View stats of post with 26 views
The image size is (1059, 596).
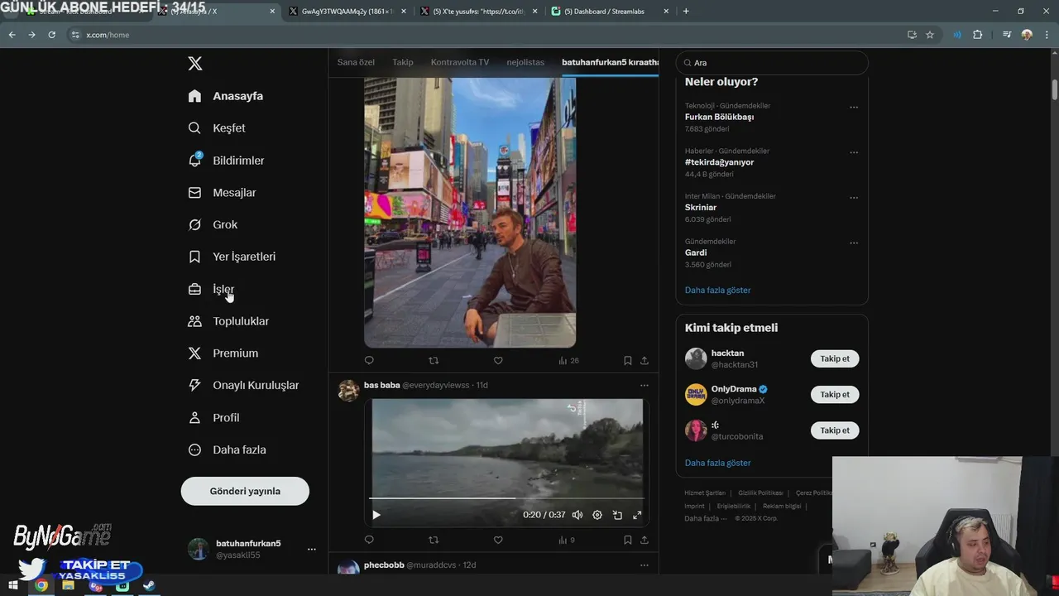(568, 361)
